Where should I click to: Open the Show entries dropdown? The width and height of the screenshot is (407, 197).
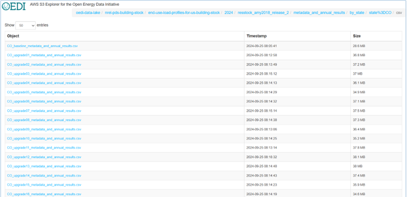(x=26, y=26)
